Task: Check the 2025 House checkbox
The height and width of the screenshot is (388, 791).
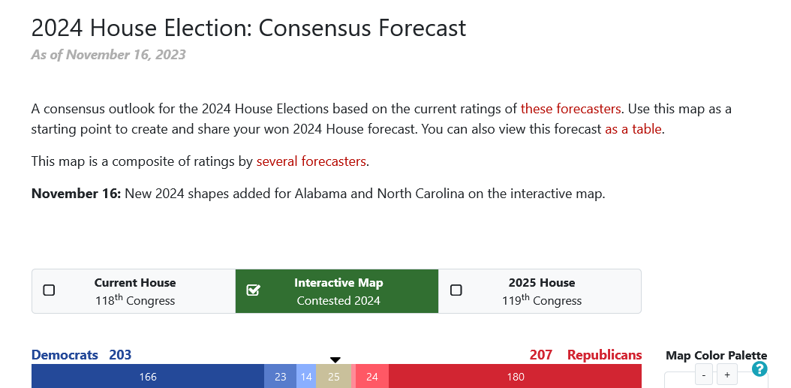Action: pyautogui.click(x=456, y=290)
